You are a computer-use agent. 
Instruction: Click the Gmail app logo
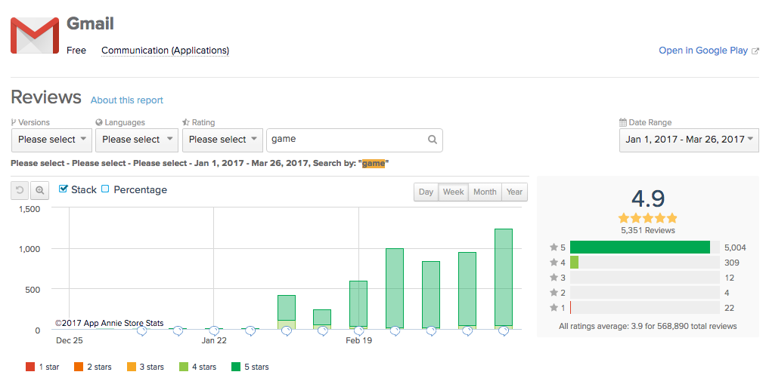tap(35, 35)
